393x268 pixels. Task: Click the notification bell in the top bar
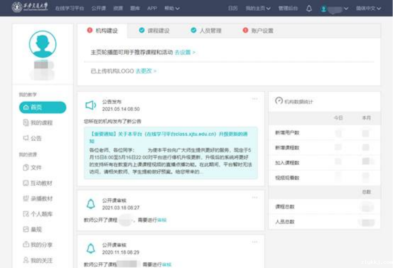point(309,9)
